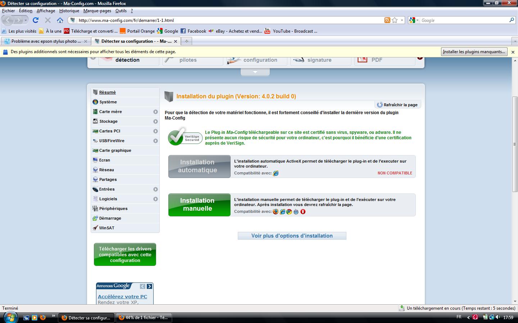Click the Safari icon in manual install compatibility
Viewport: 518px width, 323px height.
pos(296,212)
